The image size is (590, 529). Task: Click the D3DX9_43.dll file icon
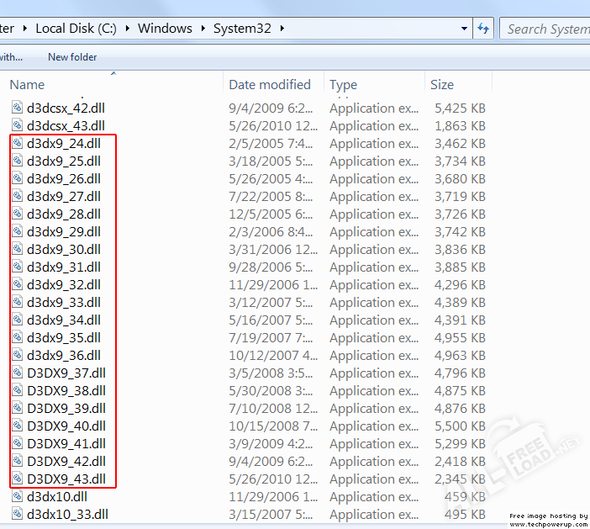click(x=18, y=479)
